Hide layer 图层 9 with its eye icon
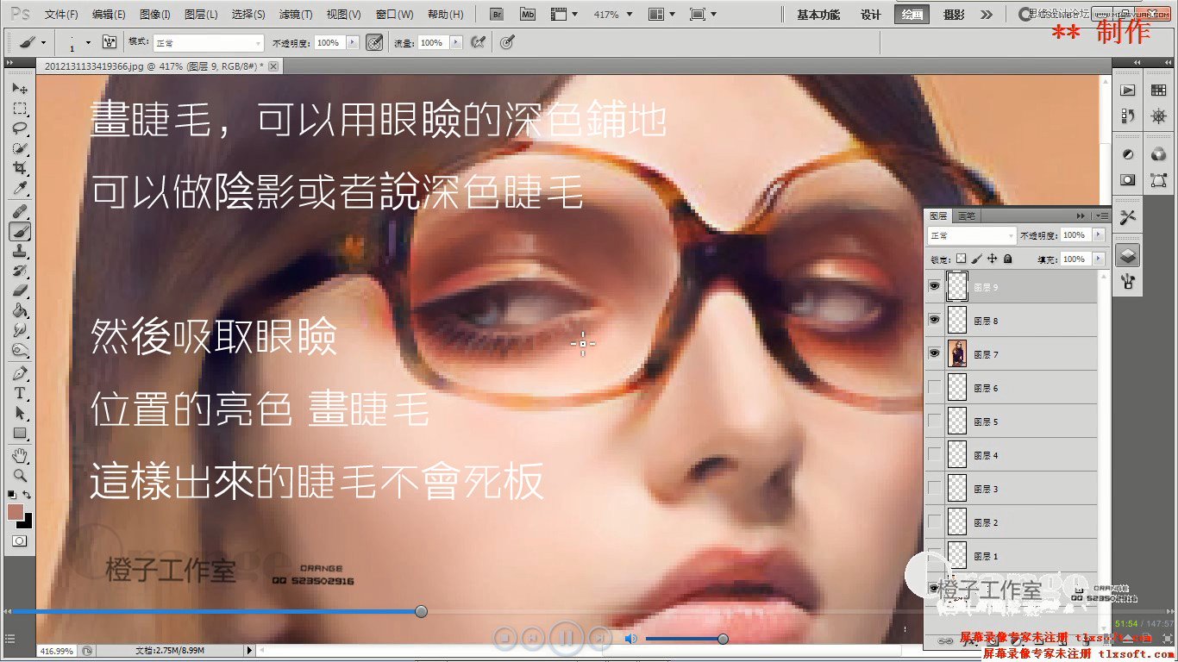The height and width of the screenshot is (662, 1178). coord(935,286)
